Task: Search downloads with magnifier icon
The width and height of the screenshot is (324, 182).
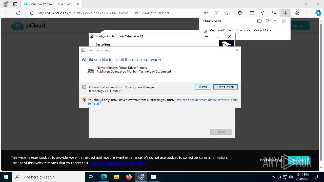Action: pyautogui.click(x=267, y=21)
